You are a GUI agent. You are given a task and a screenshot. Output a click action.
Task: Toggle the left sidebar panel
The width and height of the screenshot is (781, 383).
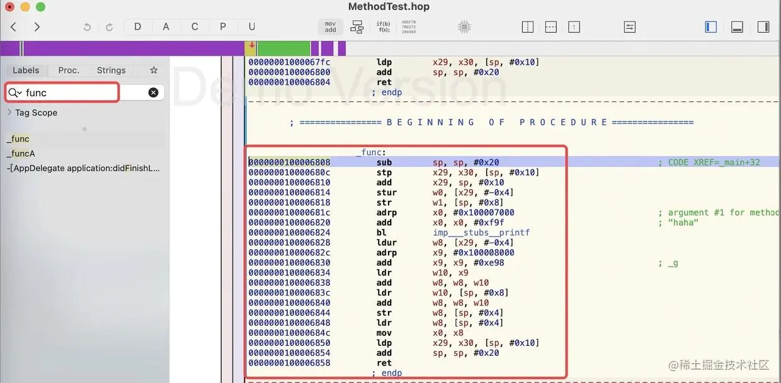click(x=711, y=27)
